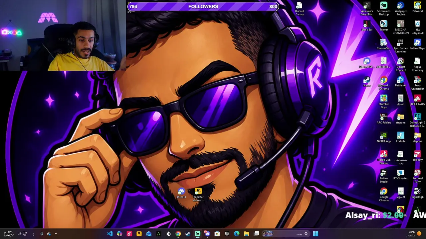The height and width of the screenshot is (239, 426).
Task: Launch Epic Games Launcher desktop shortcut
Action: 401,46
